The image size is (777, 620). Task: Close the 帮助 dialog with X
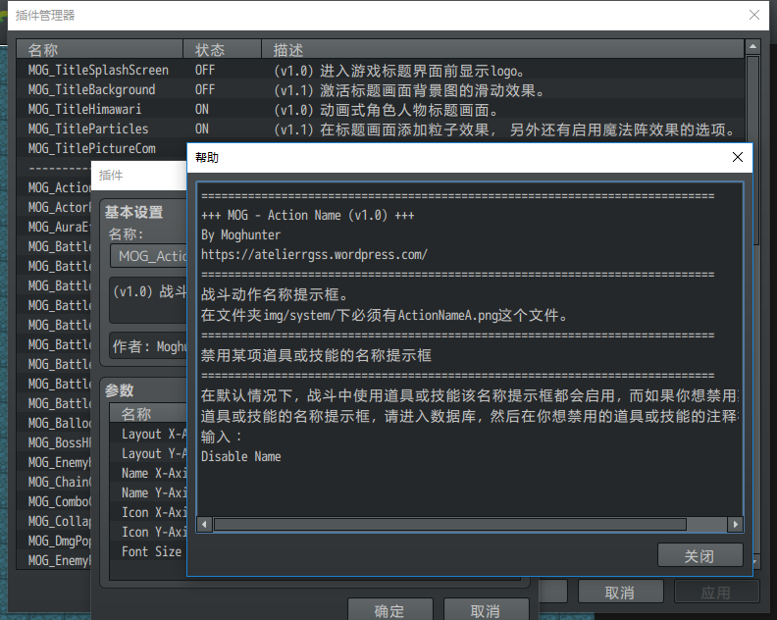738,157
